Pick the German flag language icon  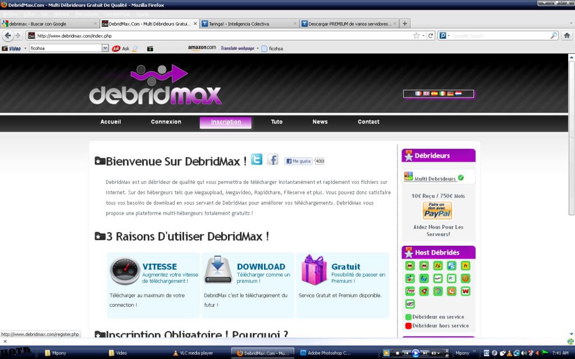pyautogui.click(x=450, y=94)
